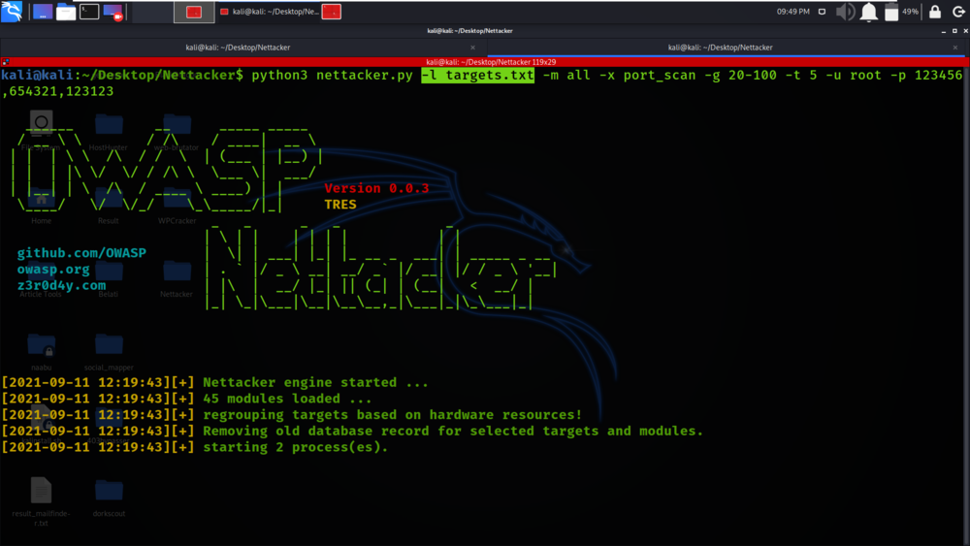This screenshot has height=546, width=970.
Task: Open the notification bell
Action: tap(868, 11)
